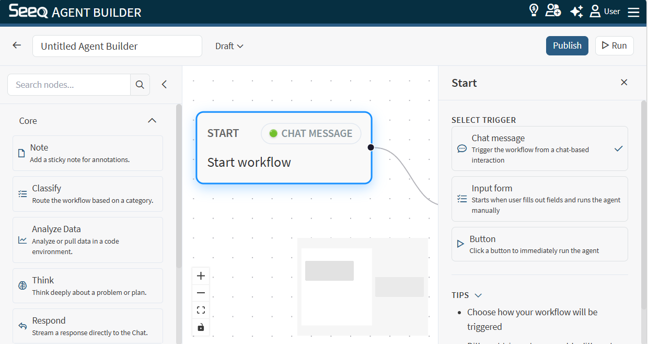Collapse the node sidebar with left chevron

pos(164,84)
